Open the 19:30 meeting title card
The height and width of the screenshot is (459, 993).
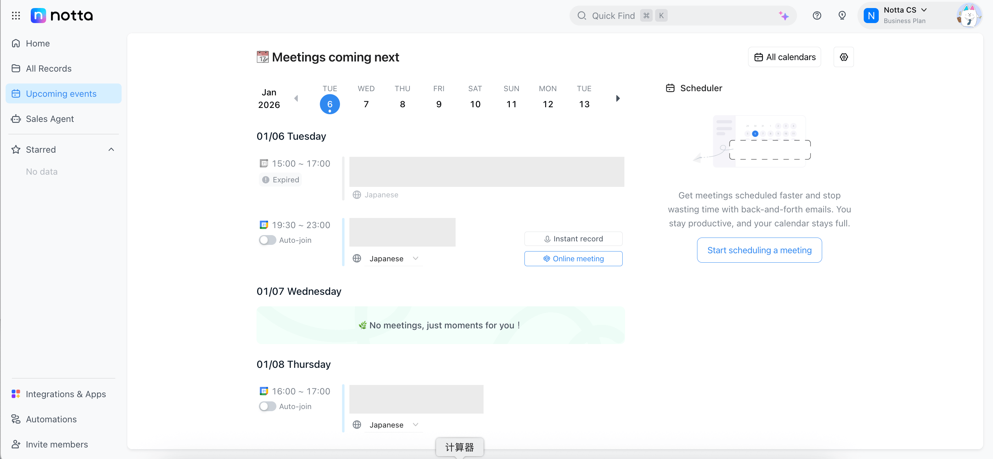[x=402, y=232]
